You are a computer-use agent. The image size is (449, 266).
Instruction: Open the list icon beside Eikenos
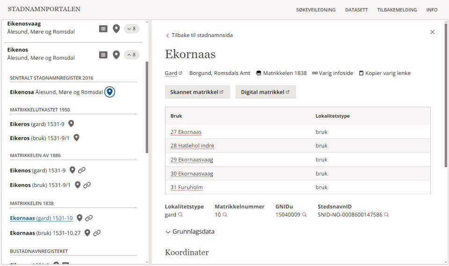pyautogui.click(x=103, y=55)
